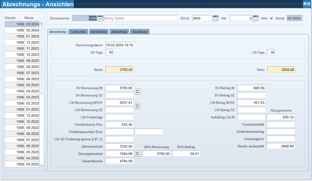Click the Familienbonus Plus field 333,36
312x181 pixels.
point(119,125)
